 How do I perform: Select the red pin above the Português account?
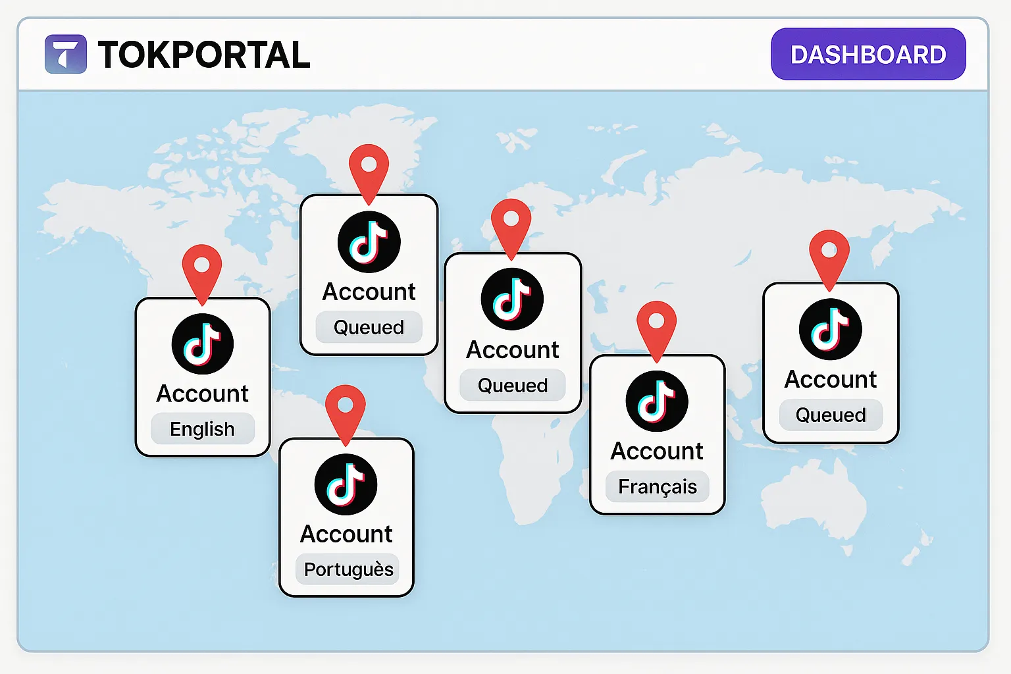[x=345, y=415]
